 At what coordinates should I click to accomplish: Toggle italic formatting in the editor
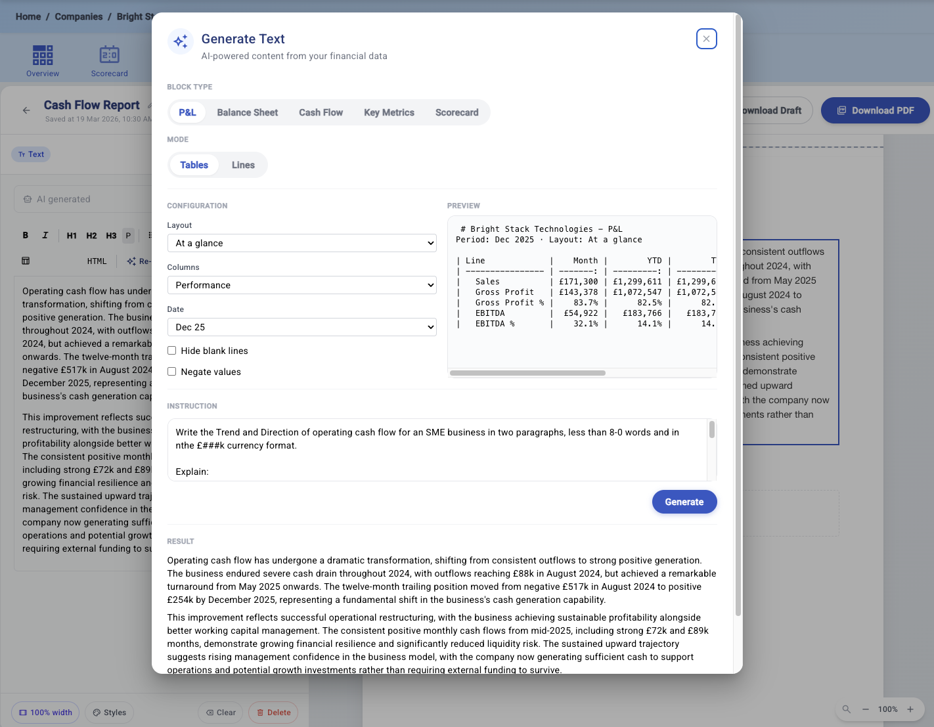(45, 235)
